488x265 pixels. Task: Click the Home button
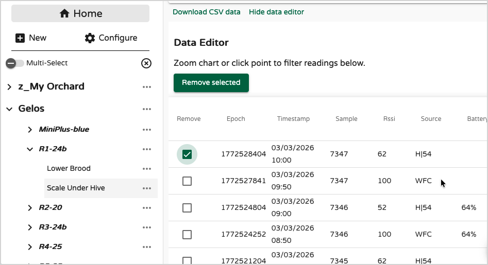[80, 13]
